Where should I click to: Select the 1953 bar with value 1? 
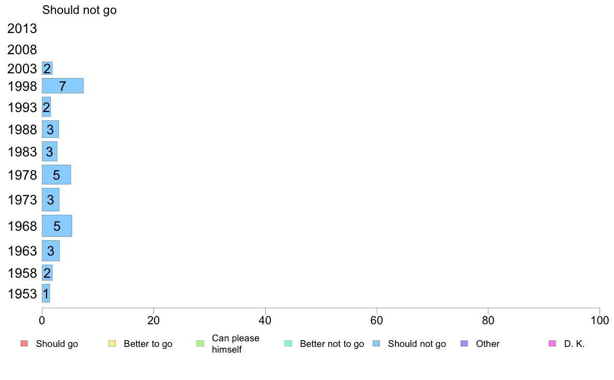coord(46,293)
